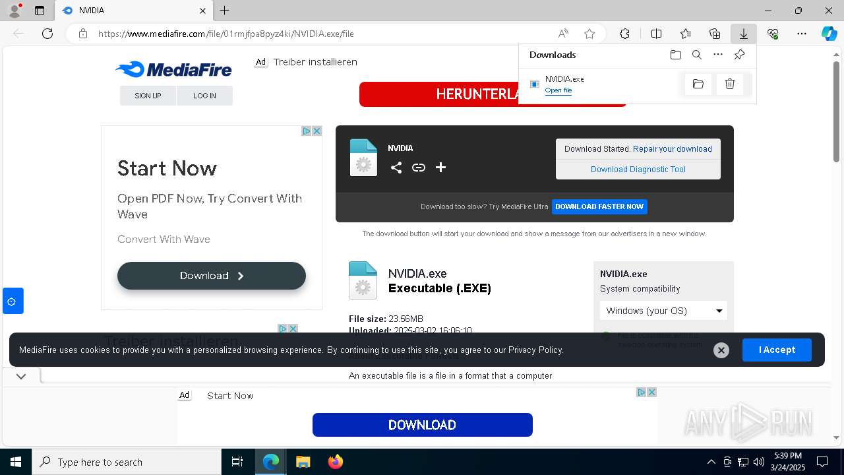Click Start Now text in bottom ad
844x475 pixels.
click(230, 396)
